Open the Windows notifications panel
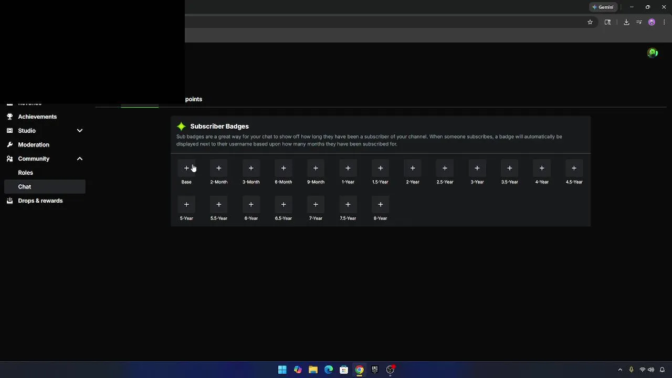The height and width of the screenshot is (378, 672). click(x=662, y=370)
